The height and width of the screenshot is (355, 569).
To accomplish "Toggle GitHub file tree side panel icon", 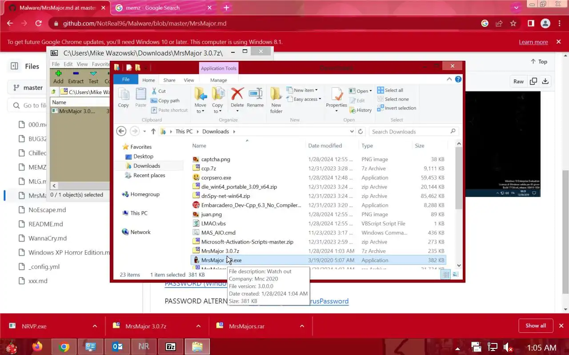I will click(x=14, y=66).
